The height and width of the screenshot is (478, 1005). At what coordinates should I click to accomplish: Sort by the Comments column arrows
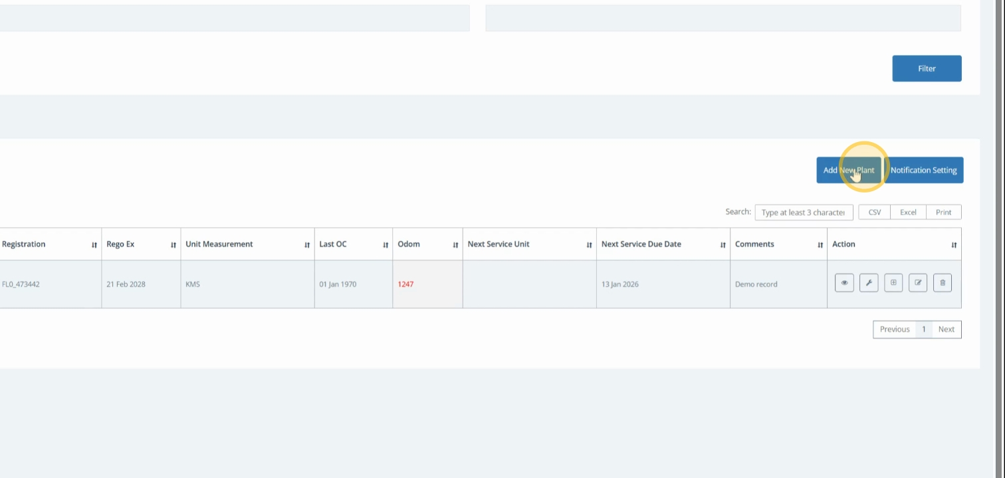point(820,245)
